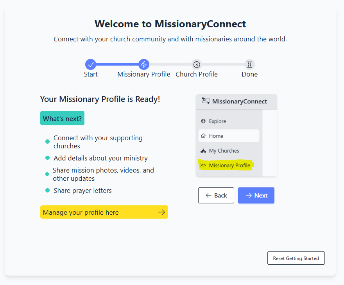Click the Home house icon

[x=203, y=136]
